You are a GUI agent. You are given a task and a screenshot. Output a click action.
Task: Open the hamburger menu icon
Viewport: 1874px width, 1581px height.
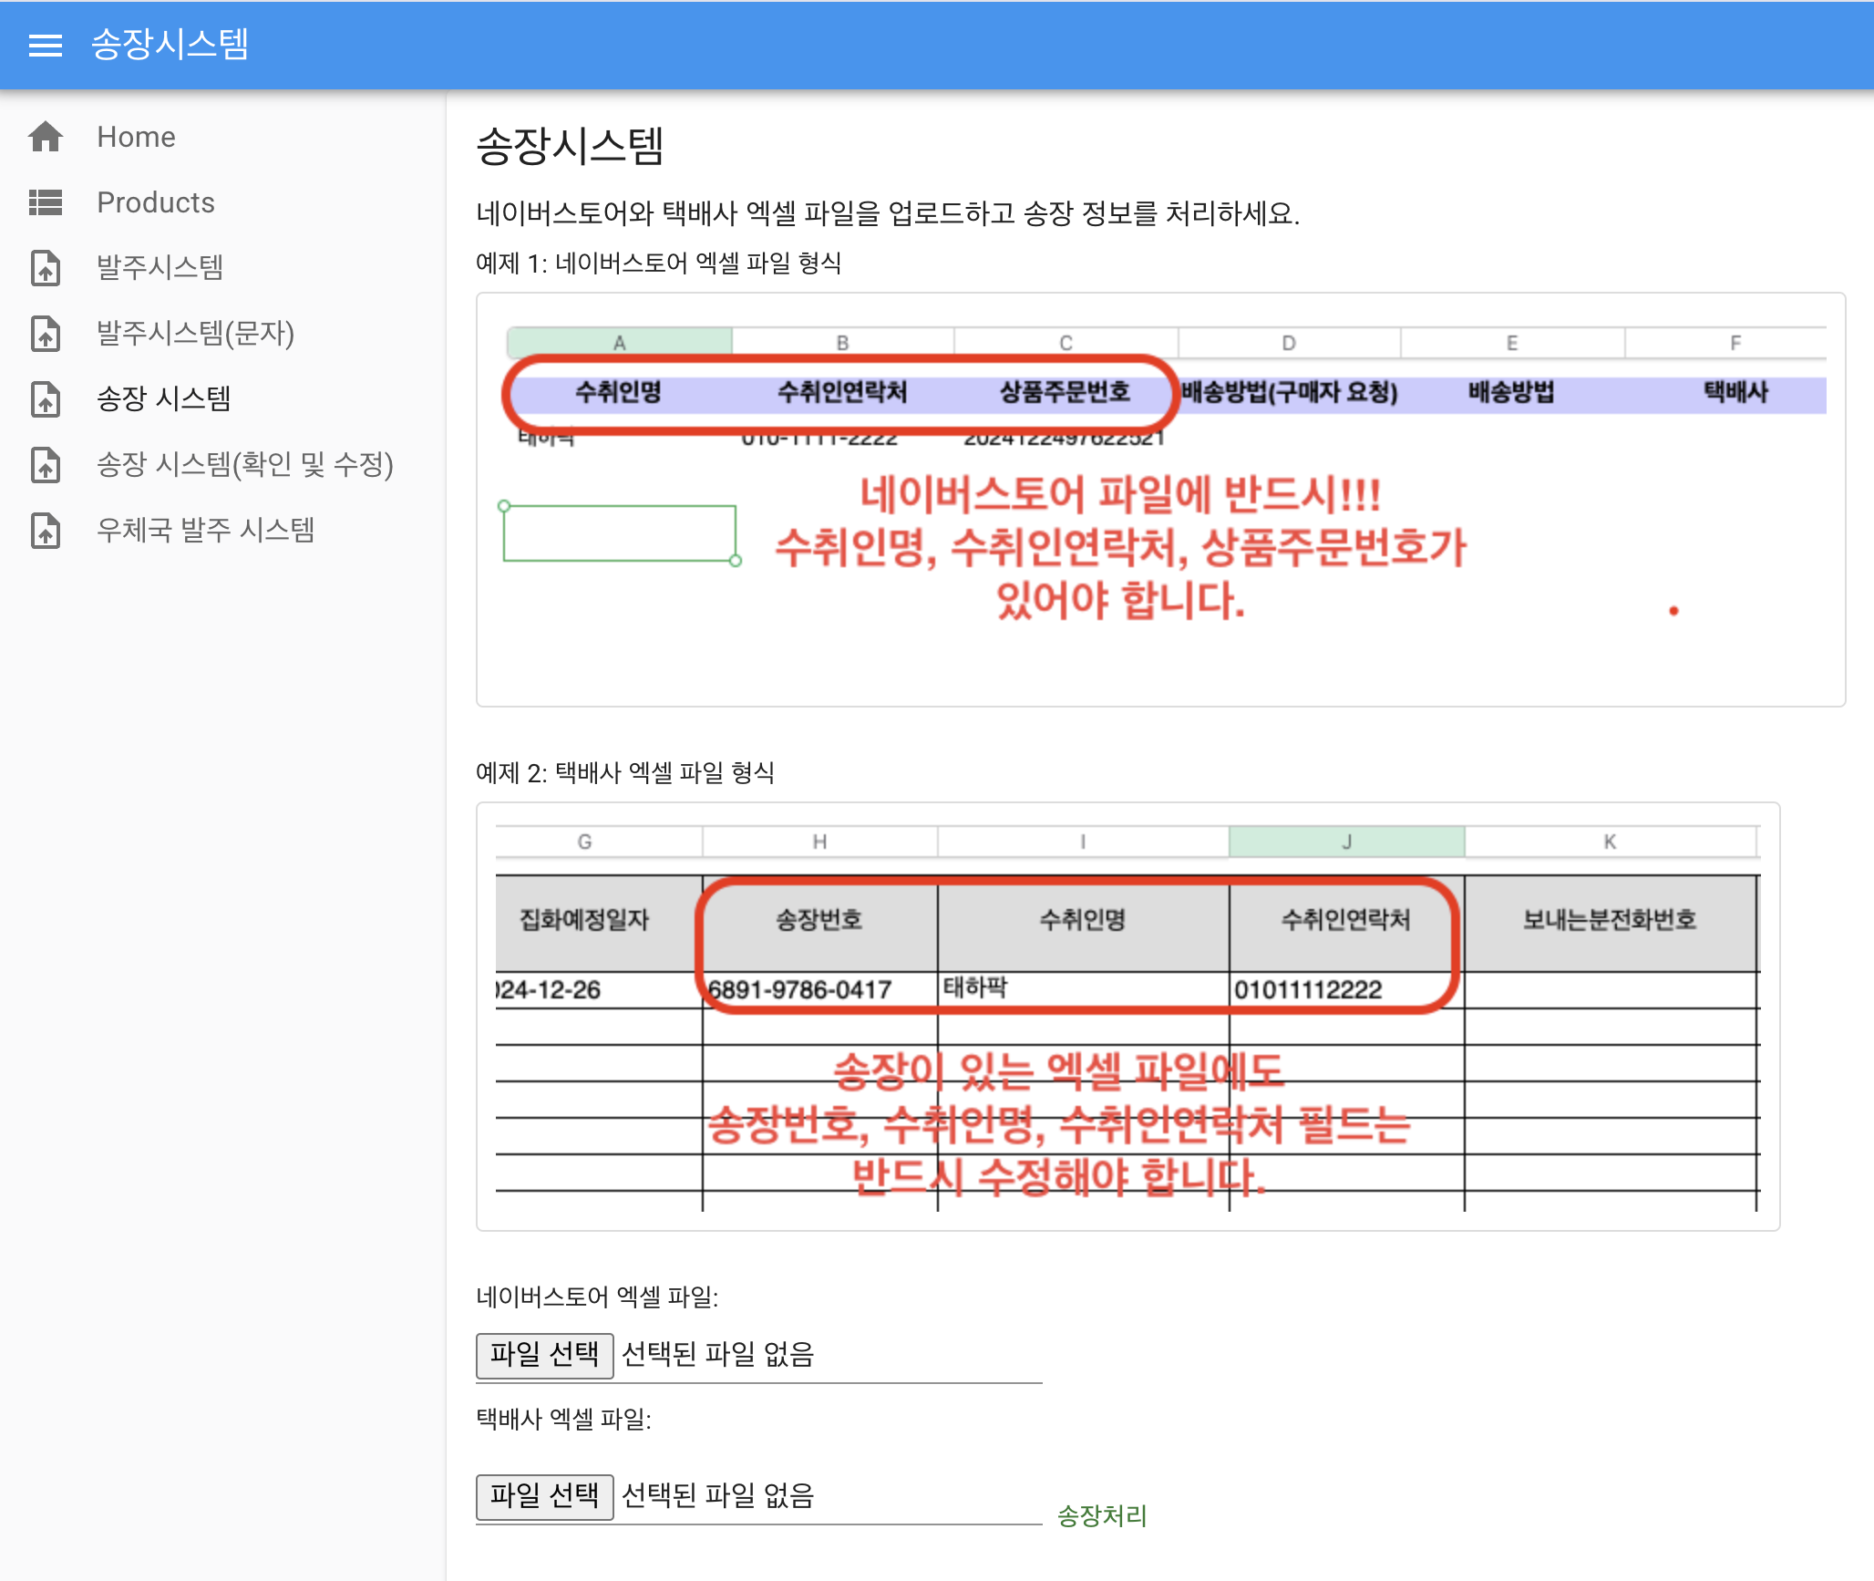(x=46, y=45)
